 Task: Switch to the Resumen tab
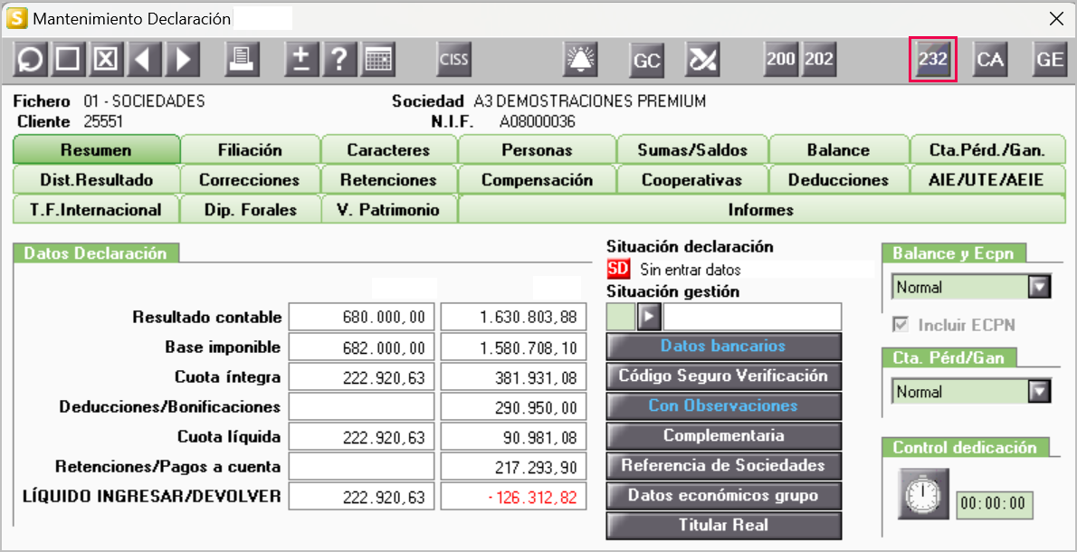pyautogui.click(x=96, y=149)
